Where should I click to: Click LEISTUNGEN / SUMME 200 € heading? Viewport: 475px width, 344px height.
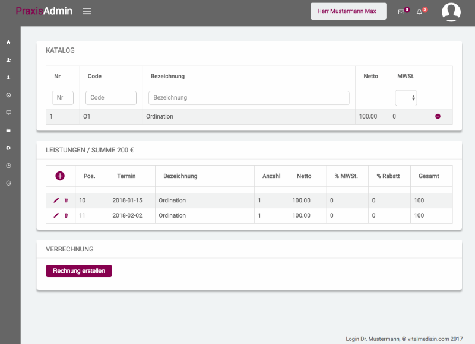[90, 150]
